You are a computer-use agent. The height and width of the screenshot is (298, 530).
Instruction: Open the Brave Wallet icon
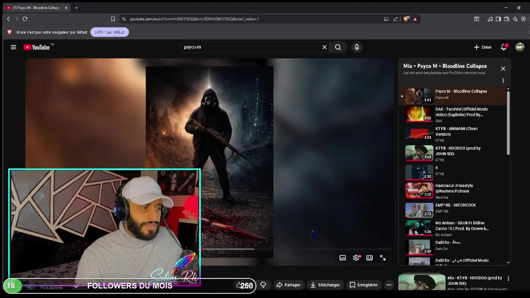[506, 19]
